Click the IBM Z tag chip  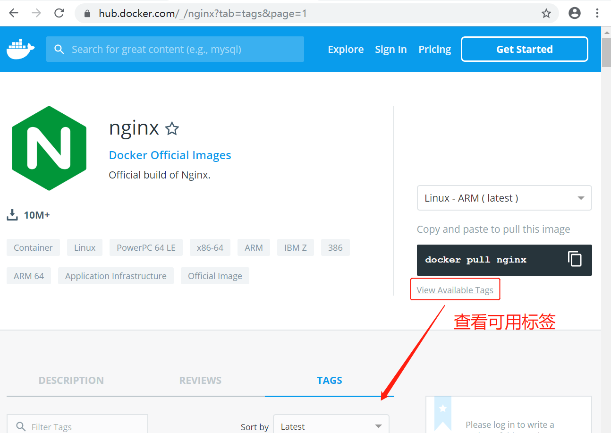(x=296, y=247)
